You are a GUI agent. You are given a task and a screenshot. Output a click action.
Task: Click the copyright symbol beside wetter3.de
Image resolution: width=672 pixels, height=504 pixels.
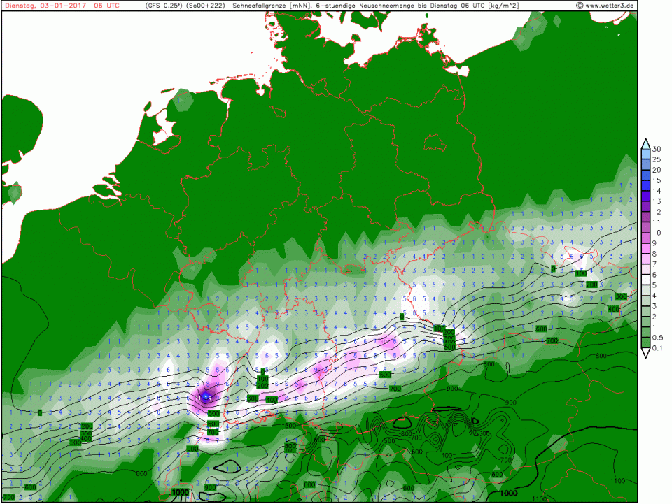580,6
